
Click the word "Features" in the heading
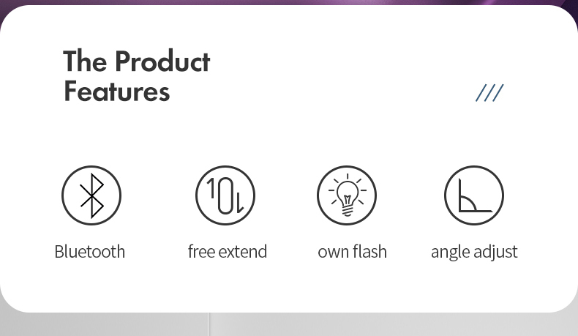(116, 92)
